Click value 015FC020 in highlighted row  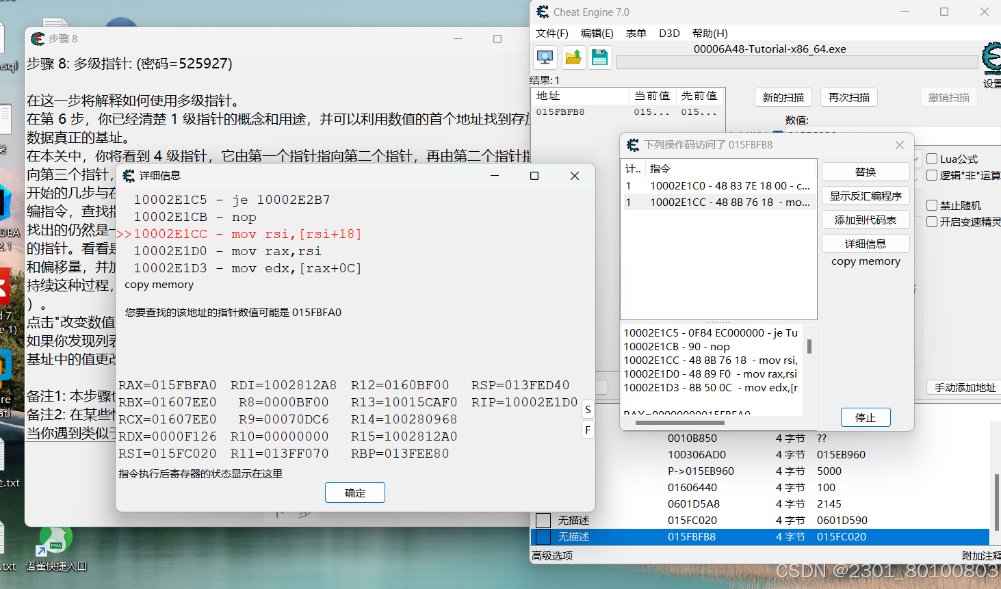pos(842,537)
